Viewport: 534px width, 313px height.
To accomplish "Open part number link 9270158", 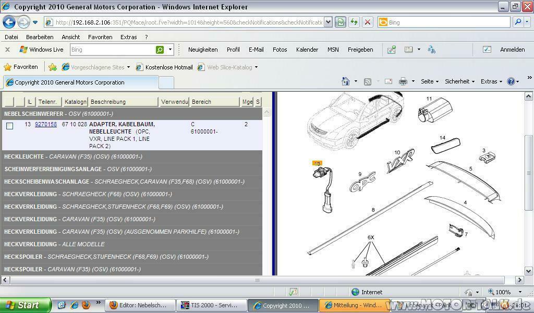I will pyautogui.click(x=46, y=124).
